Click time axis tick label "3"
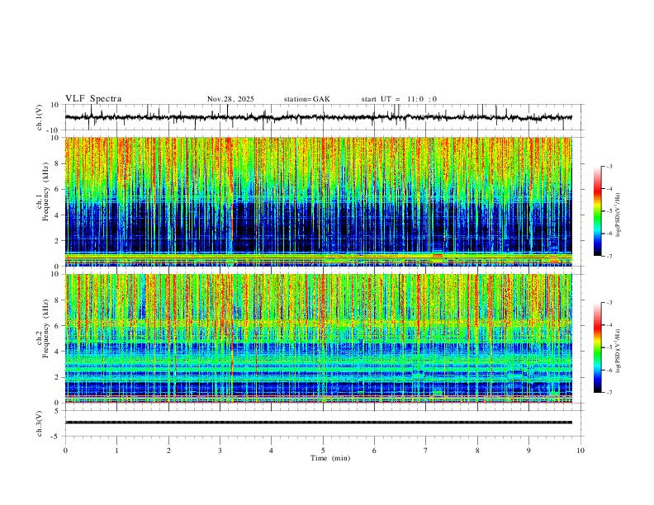 point(220,451)
